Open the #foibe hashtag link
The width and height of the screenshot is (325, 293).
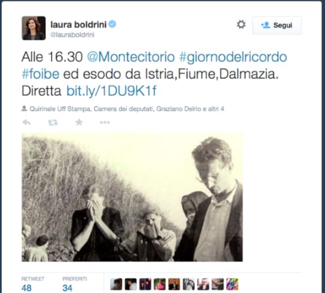tap(41, 74)
